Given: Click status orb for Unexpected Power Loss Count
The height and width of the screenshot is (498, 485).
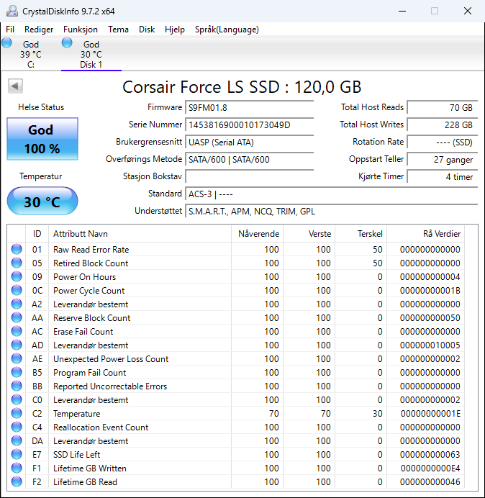Looking at the screenshot, I should 17,358.
